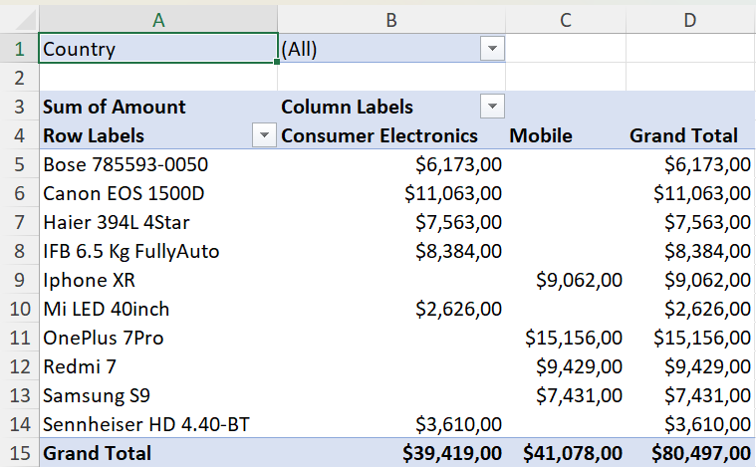Click the Consumer Electronics column heading
Screen dimensions: 756x467
391,135
